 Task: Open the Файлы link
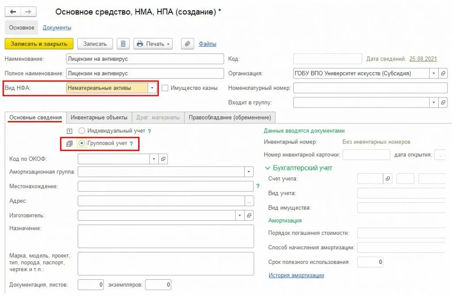207,44
